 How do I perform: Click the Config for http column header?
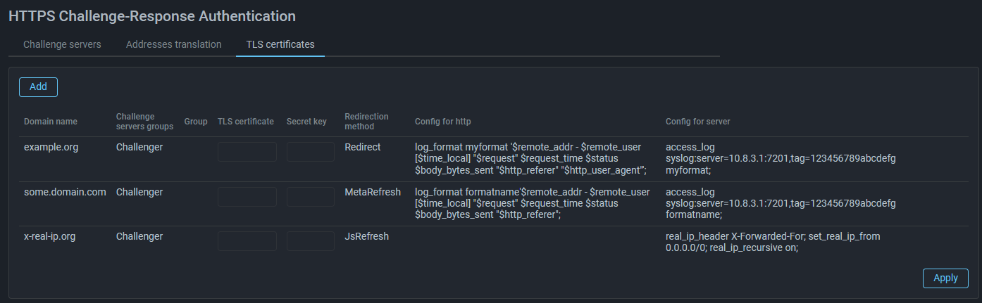[442, 122]
